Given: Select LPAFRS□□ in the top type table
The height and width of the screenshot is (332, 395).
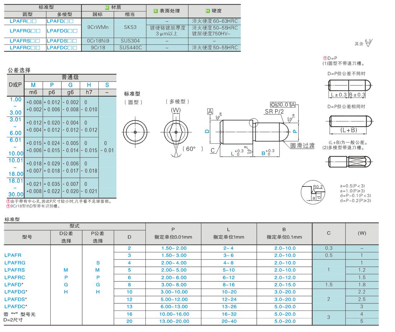Looking at the screenshot, I should click(25, 41).
